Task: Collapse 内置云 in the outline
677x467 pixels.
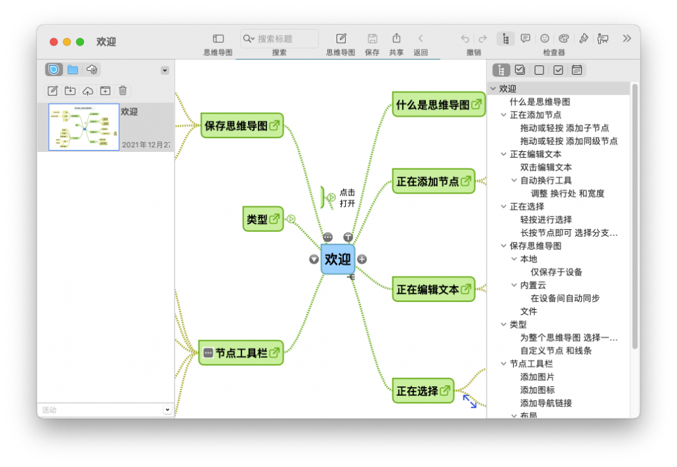Action: pos(514,285)
